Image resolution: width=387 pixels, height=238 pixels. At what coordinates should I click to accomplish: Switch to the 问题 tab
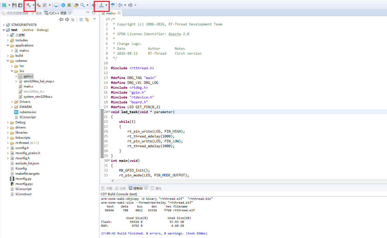click(107, 188)
